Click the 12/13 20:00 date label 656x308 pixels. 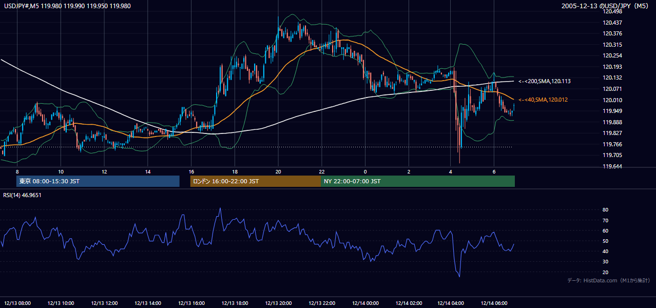(278, 303)
